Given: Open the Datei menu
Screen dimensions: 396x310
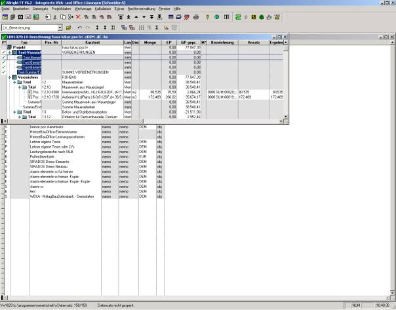Looking at the screenshot, I should (x=5, y=9).
